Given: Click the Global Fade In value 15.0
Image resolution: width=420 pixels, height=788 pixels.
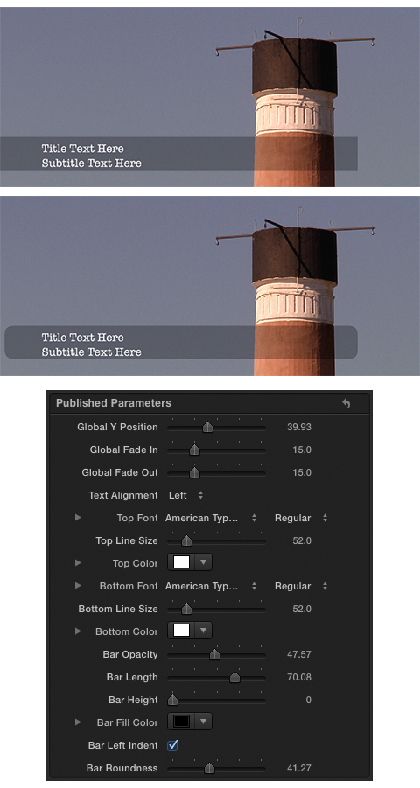Looking at the screenshot, I should click(x=302, y=450).
